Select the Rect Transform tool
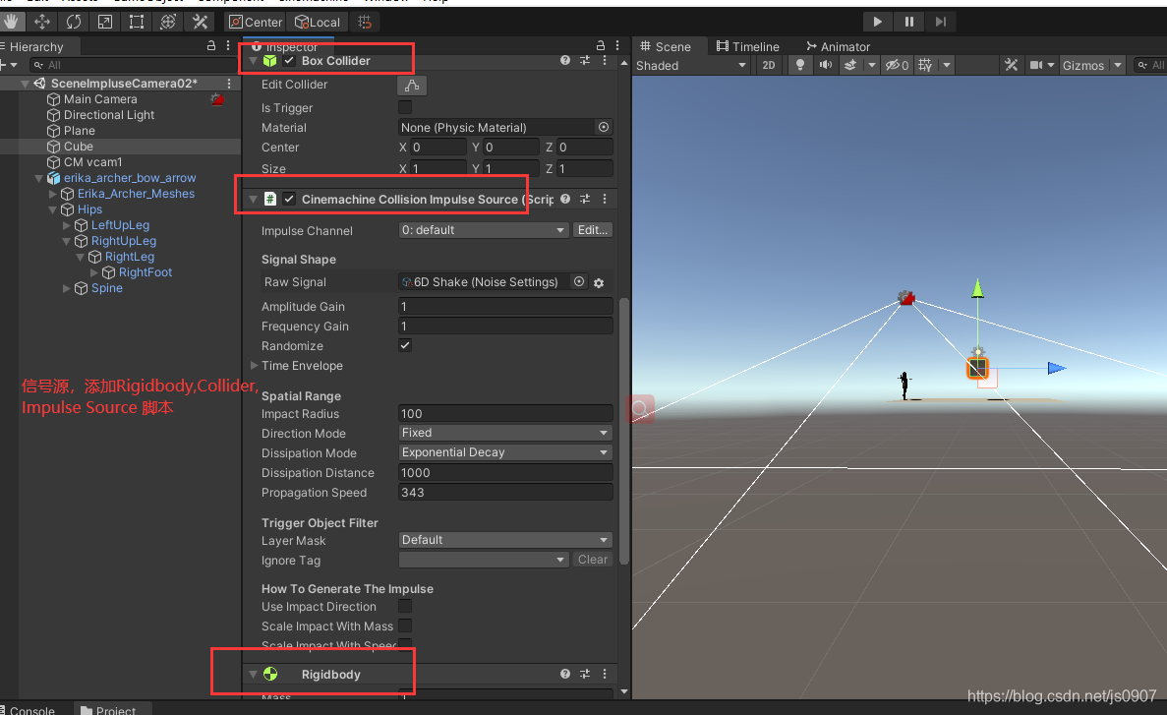 [x=137, y=22]
